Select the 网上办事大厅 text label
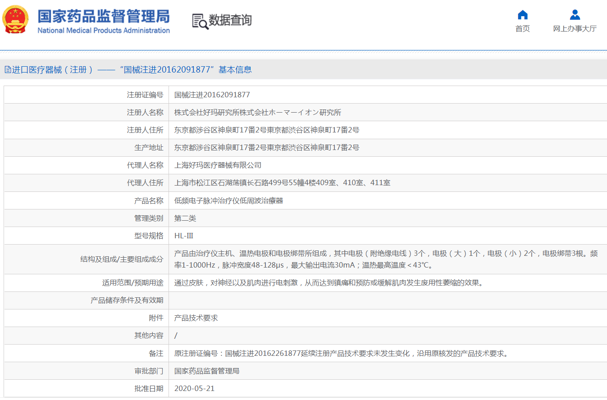607x400 pixels. click(x=575, y=28)
